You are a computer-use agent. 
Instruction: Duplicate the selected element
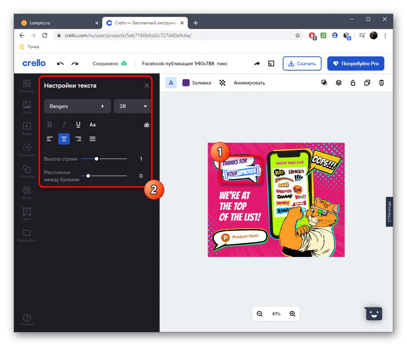[x=367, y=83]
